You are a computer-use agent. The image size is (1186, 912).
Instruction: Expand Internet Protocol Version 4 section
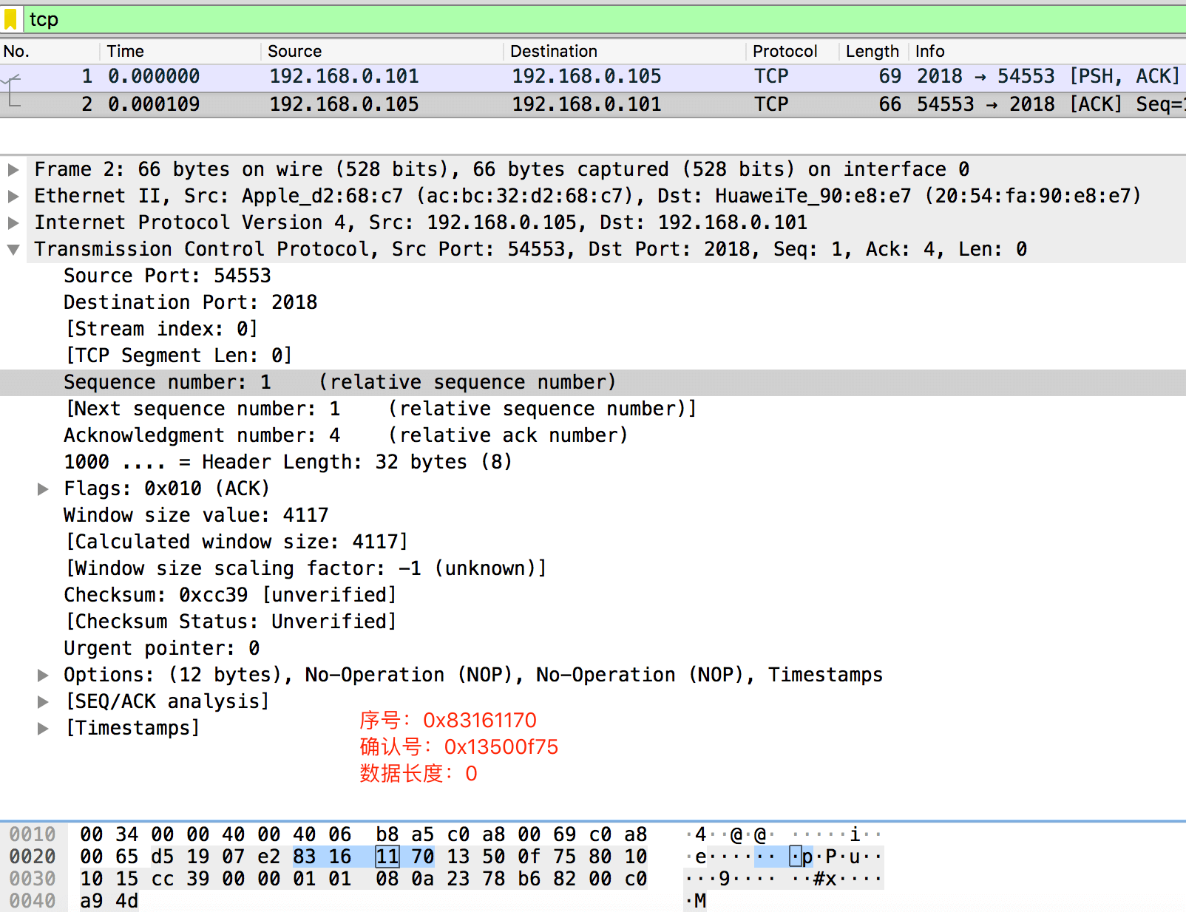(x=13, y=223)
